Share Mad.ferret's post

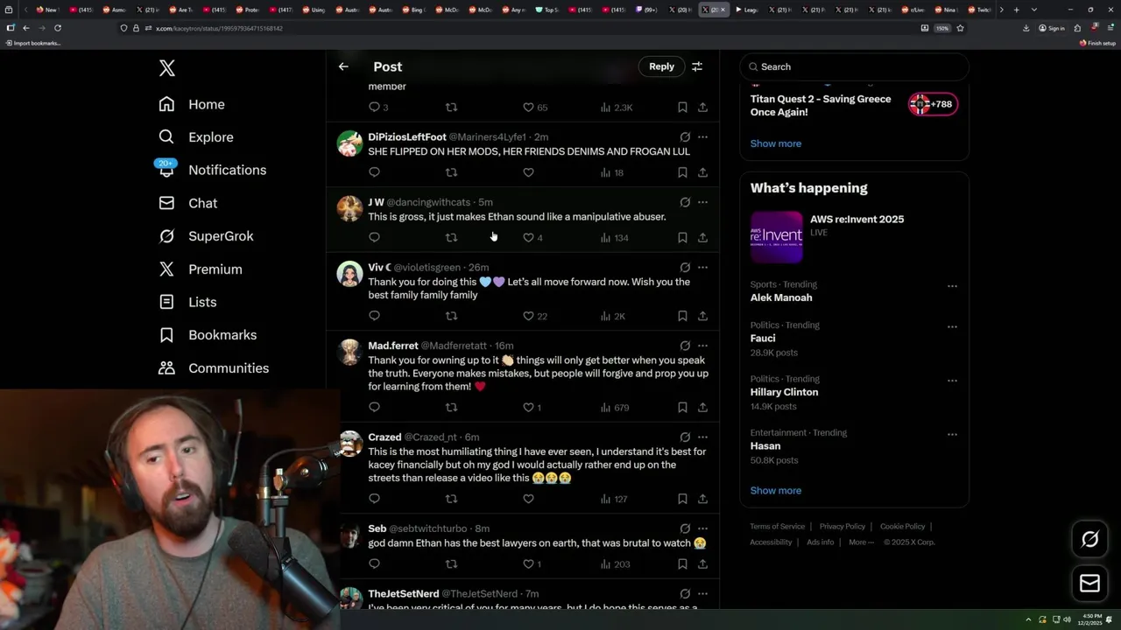[x=702, y=407]
